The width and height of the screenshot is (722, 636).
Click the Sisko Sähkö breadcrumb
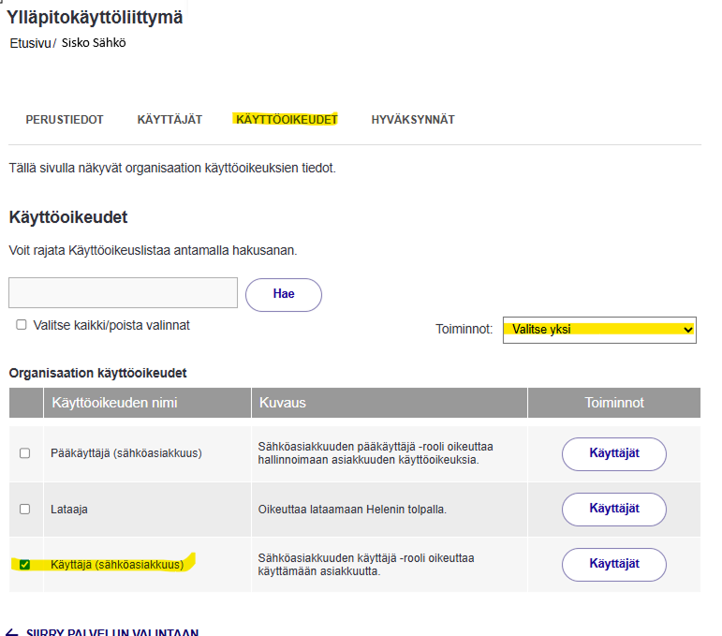click(x=94, y=43)
